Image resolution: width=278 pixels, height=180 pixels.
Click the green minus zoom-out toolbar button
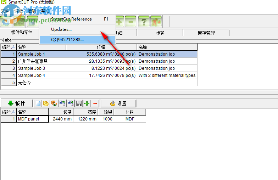(130, 21)
